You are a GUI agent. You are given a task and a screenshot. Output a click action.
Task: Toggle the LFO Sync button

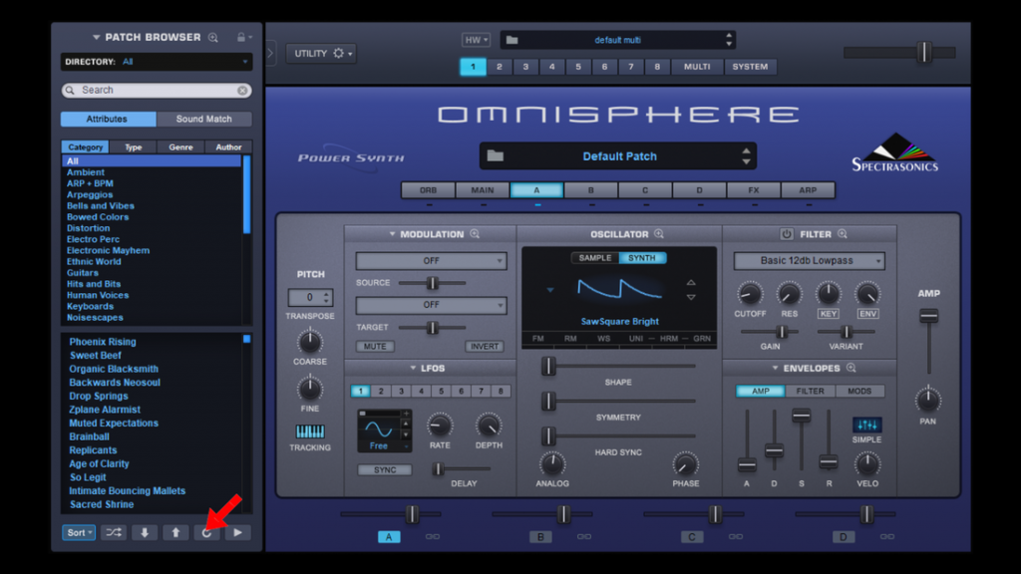point(385,470)
